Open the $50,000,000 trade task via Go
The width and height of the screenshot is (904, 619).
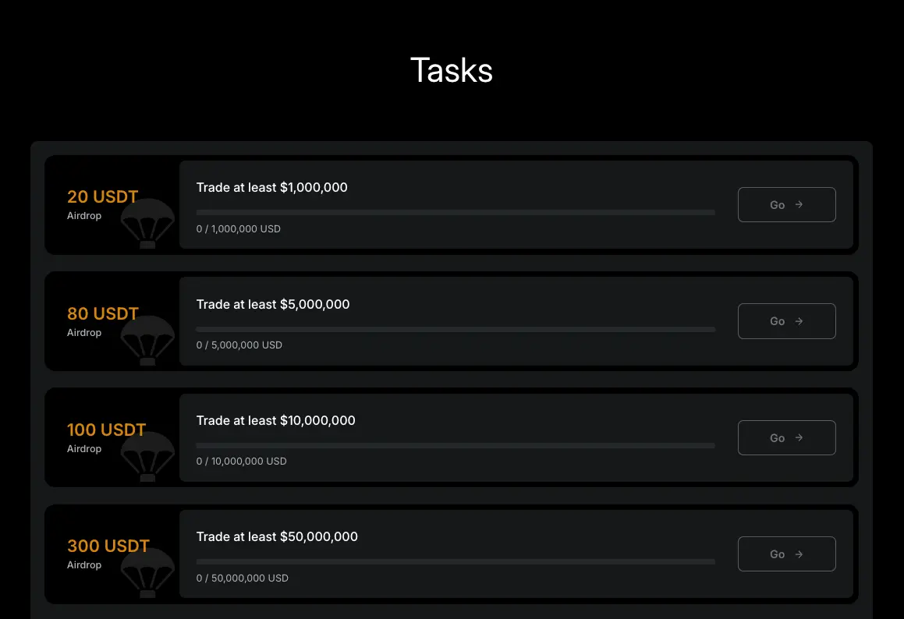786,554
